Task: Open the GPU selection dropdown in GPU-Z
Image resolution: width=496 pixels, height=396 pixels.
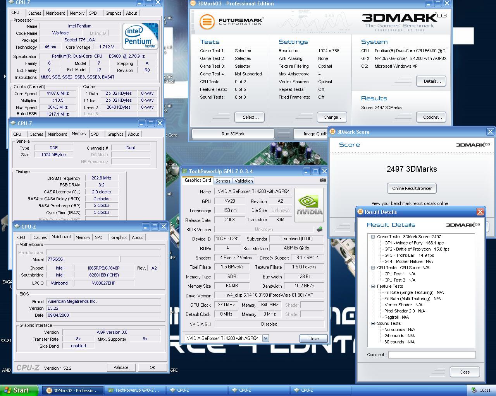Action: click(x=265, y=338)
